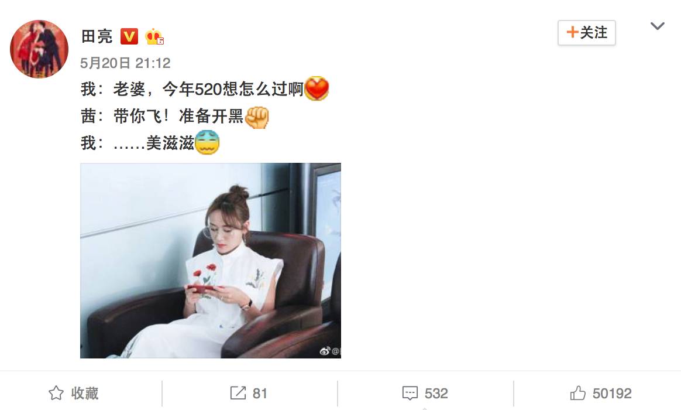Open the 532 comments
This screenshot has height=410, width=681.
coord(436,394)
